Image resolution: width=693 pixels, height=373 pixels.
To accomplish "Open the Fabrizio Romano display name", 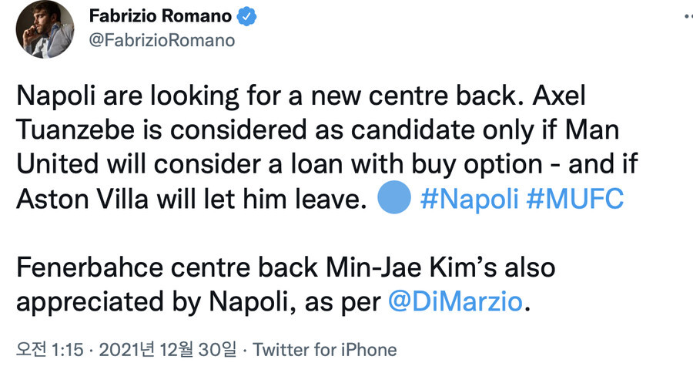I will coord(160,16).
